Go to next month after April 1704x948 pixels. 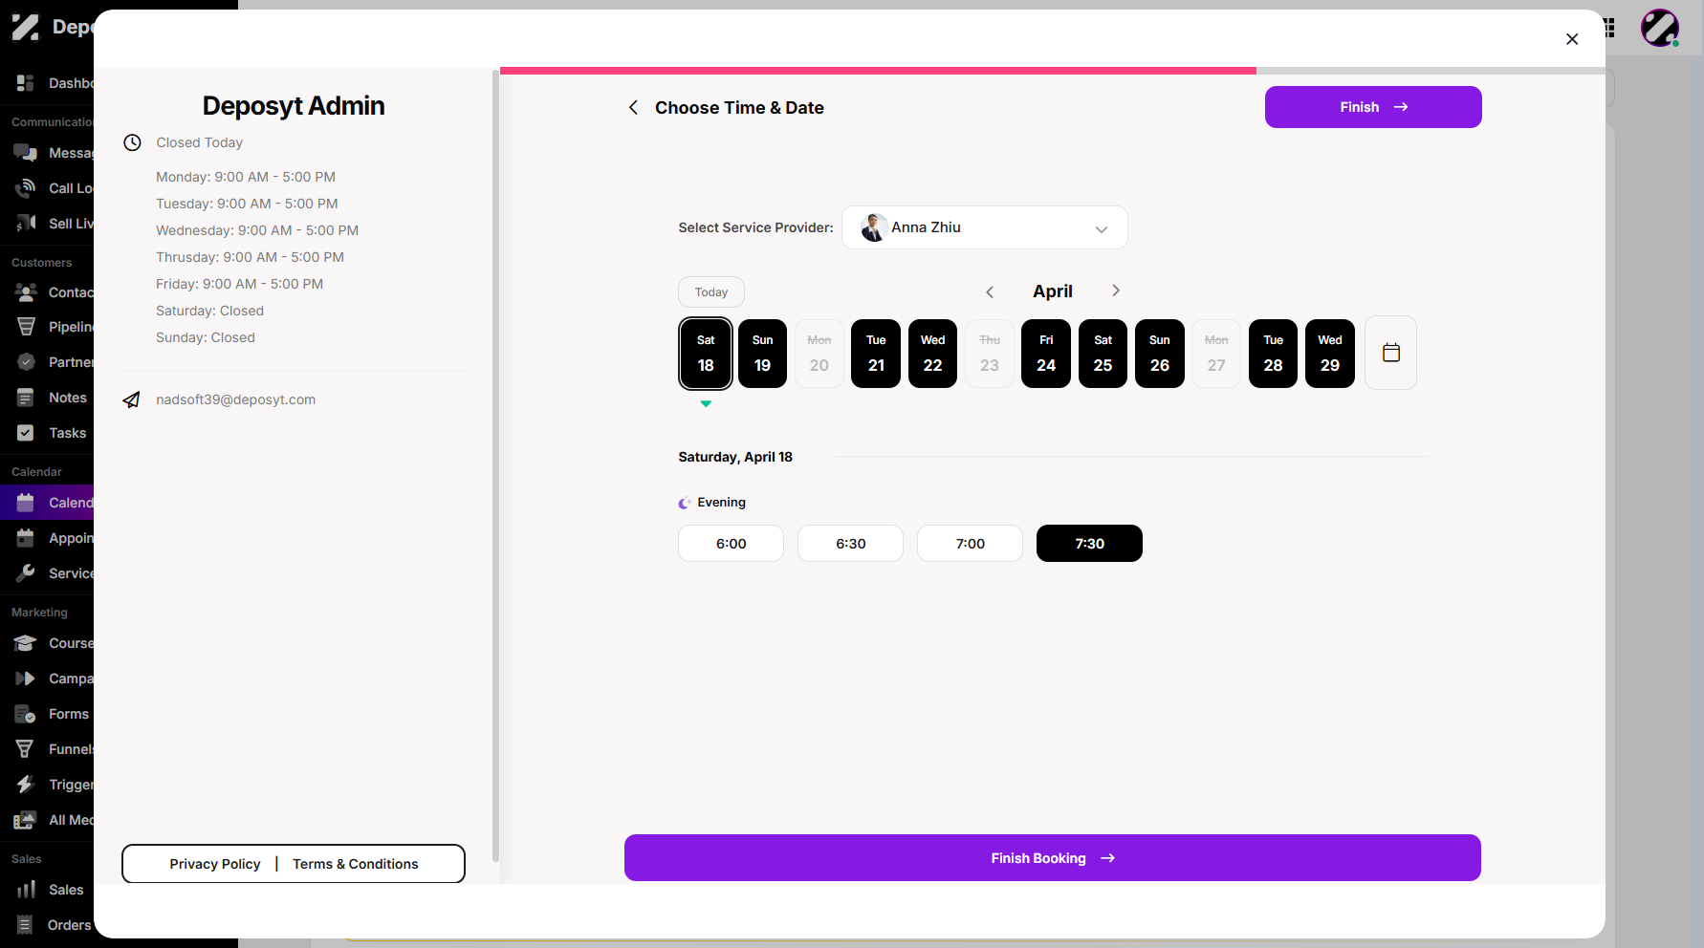(x=1115, y=291)
